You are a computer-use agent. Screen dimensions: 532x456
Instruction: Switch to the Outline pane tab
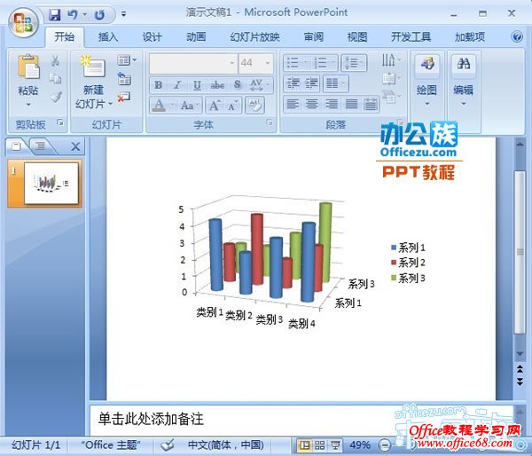(x=41, y=146)
